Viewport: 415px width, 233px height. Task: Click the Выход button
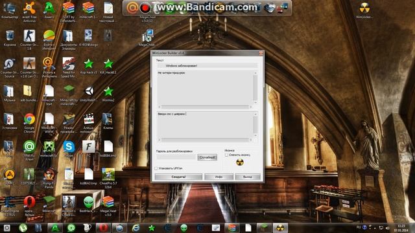click(248, 177)
